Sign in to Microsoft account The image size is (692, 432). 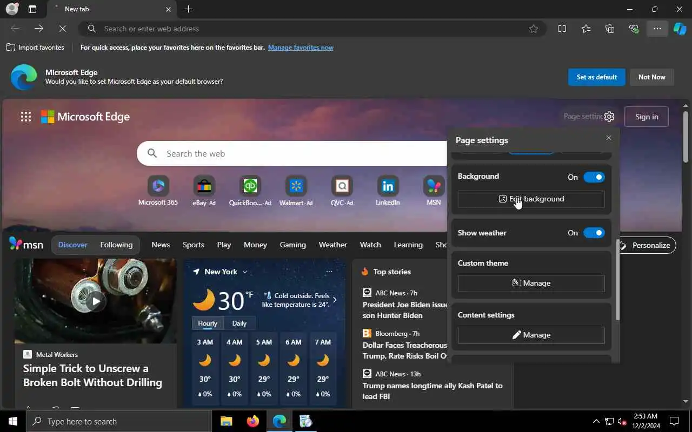click(647, 117)
